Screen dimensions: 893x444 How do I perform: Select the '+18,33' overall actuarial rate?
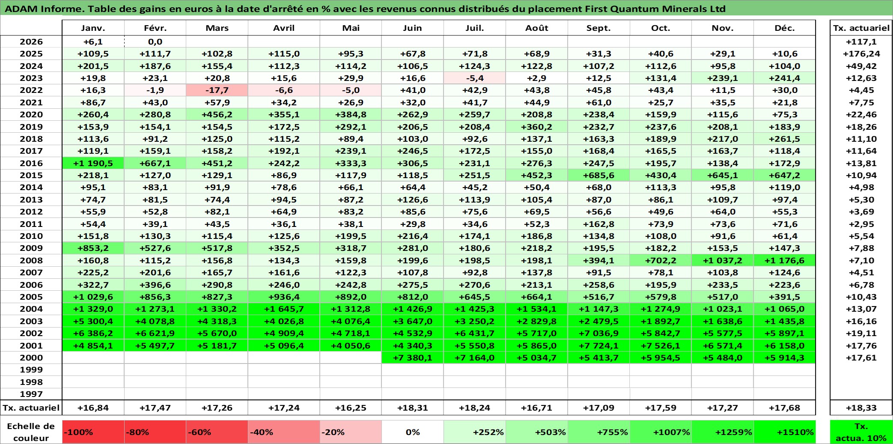(x=861, y=408)
